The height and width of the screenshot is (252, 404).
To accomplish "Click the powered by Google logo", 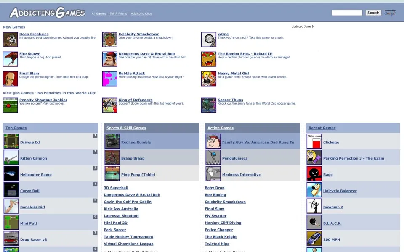I will click(x=390, y=12).
